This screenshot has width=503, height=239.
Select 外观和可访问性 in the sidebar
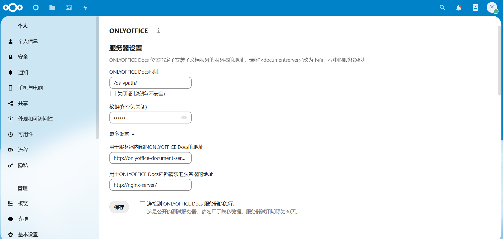point(35,119)
